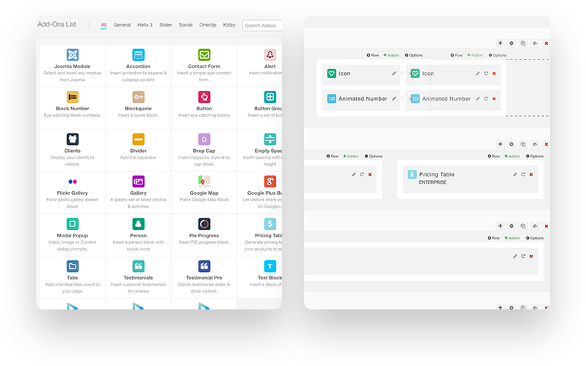Select the Testimonials addon icon
Screen dimensions: 586x366
pyautogui.click(x=138, y=267)
